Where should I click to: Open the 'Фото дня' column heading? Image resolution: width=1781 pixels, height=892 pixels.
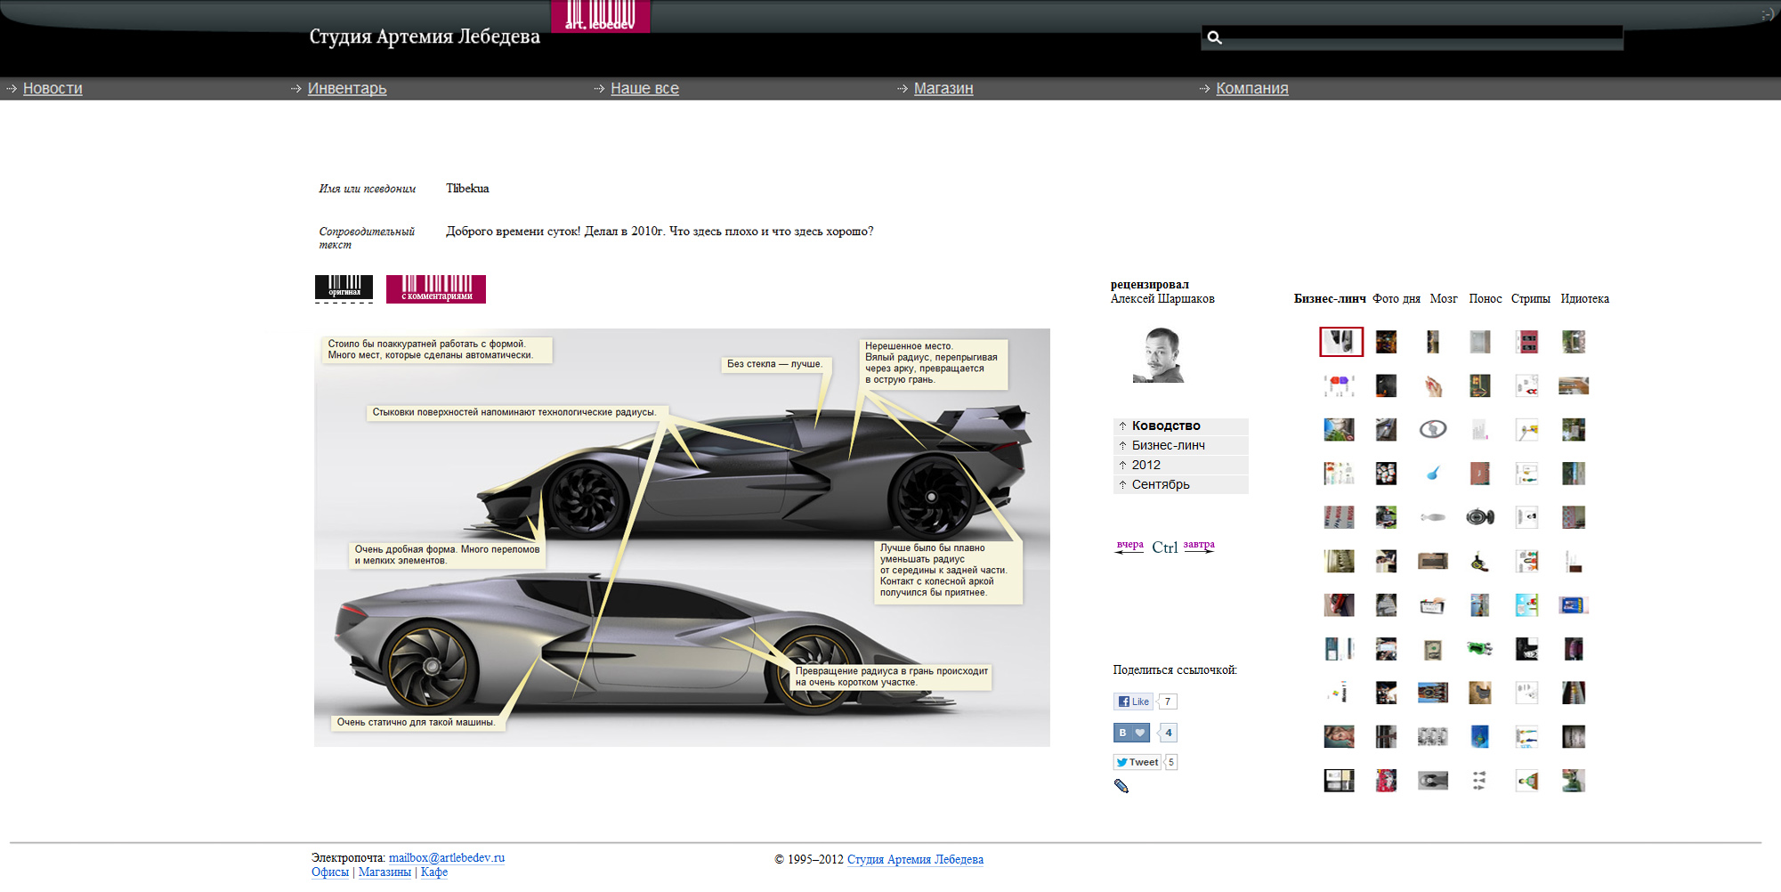click(x=1396, y=299)
